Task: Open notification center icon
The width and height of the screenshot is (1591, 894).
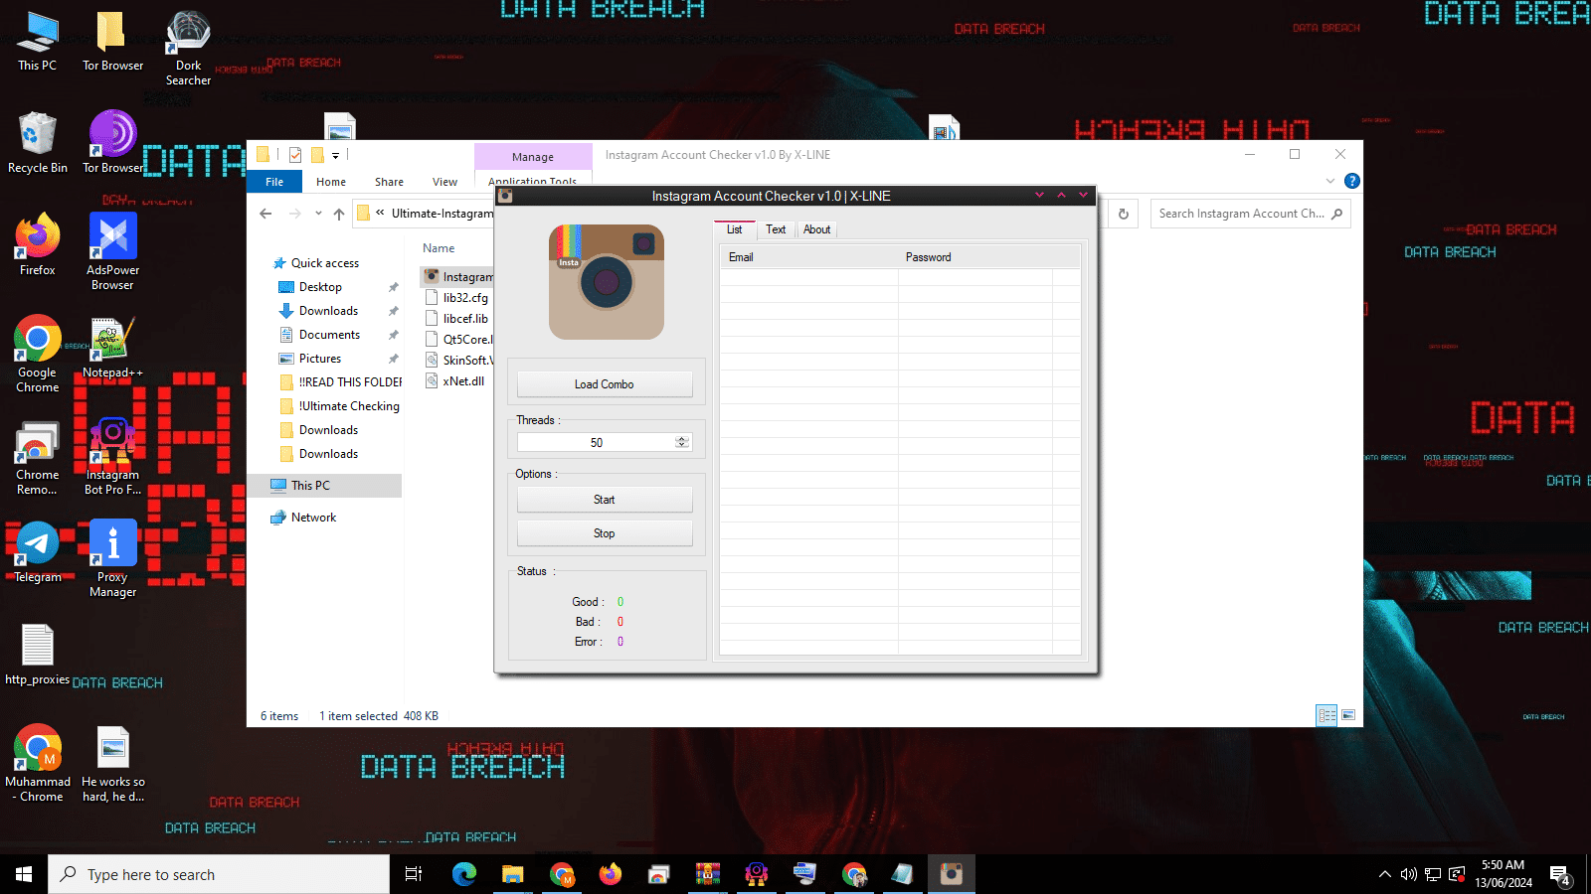Action: pyautogui.click(x=1560, y=875)
